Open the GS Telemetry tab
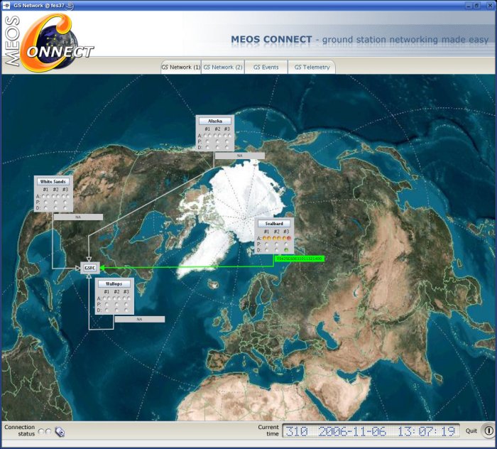Screen dimensions: 497x449 312,67
